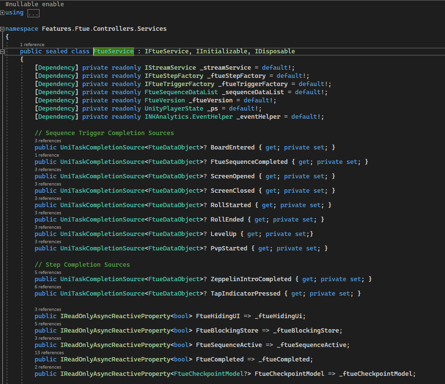The width and height of the screenshot is (445, 384).
Task: Expand the collapsed using directives region
Action: (x=2, y=13)
